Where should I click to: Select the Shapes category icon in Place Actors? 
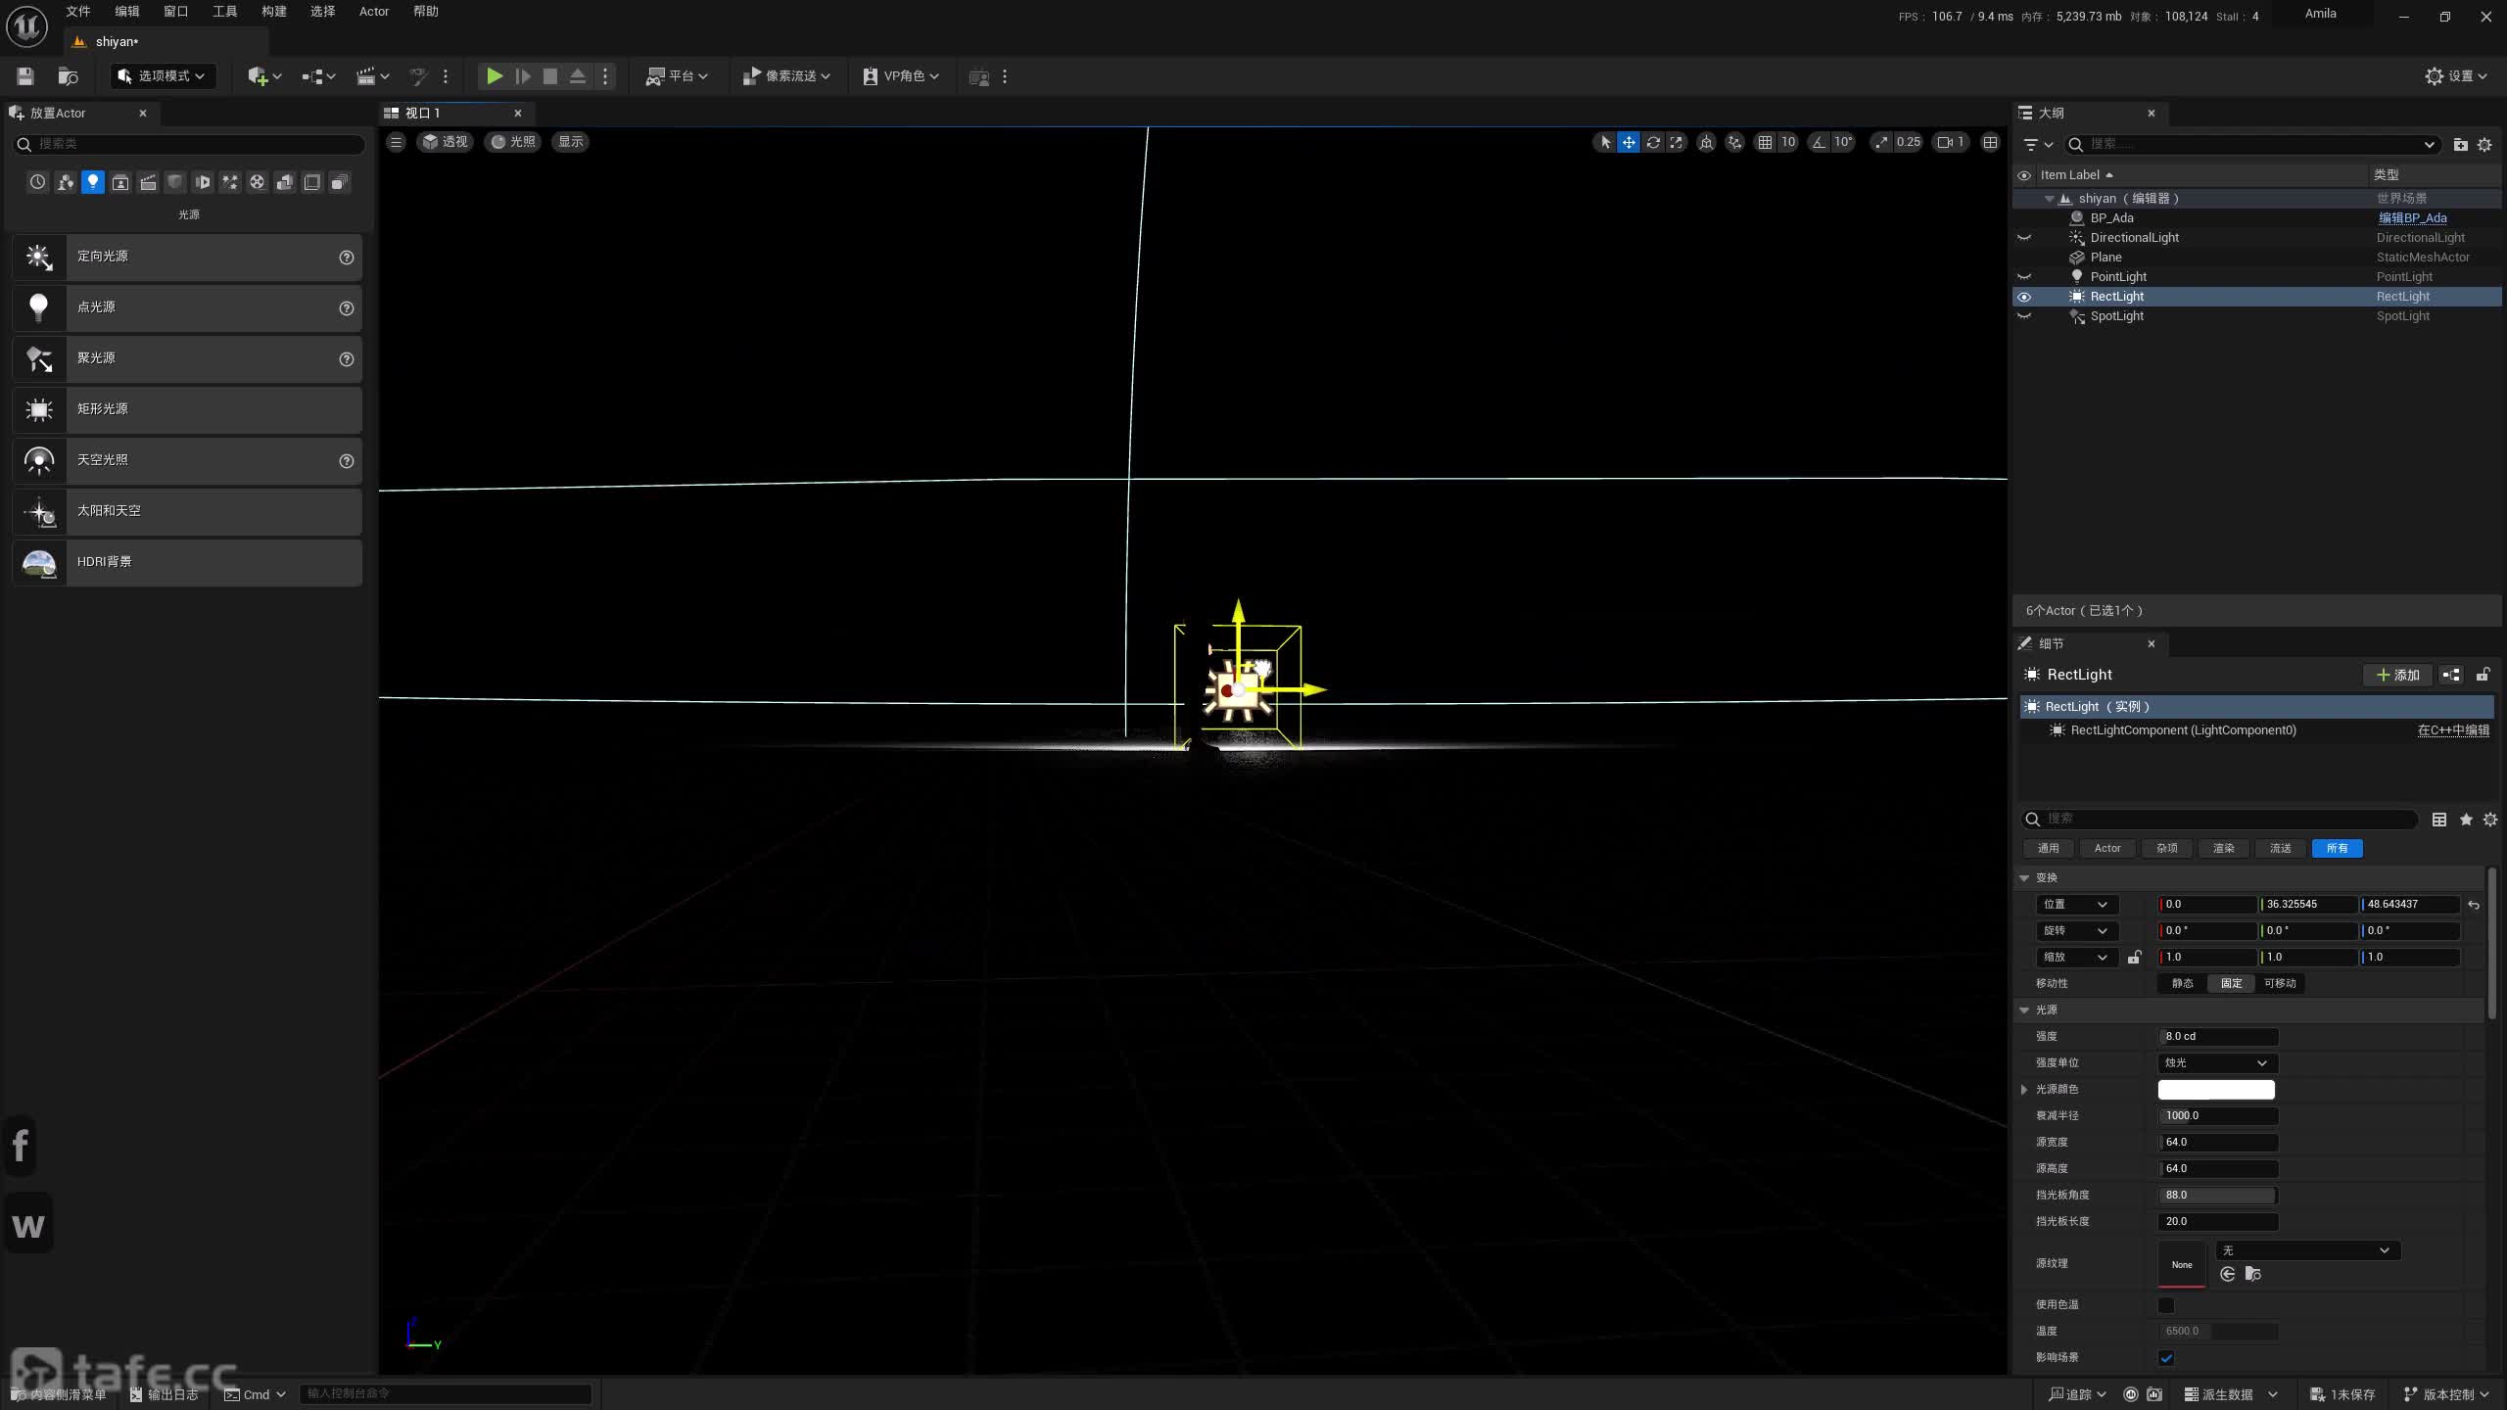pos(175,182)
